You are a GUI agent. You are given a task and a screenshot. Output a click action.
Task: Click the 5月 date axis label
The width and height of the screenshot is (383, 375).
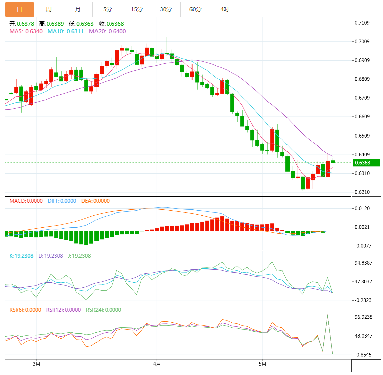tap(262, 364)
